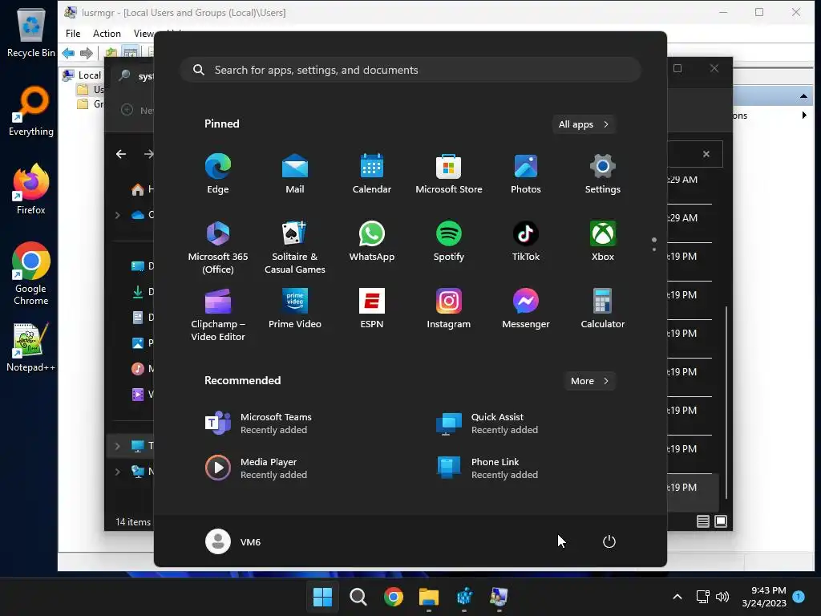Open Recycle Bin on desktop

click(31, 31)
